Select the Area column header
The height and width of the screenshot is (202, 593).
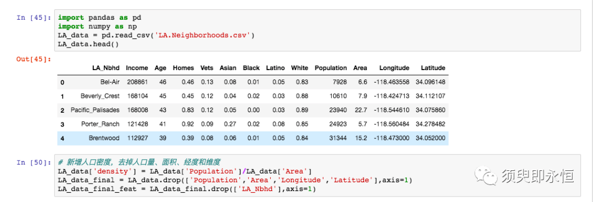[x=360, y=68]
